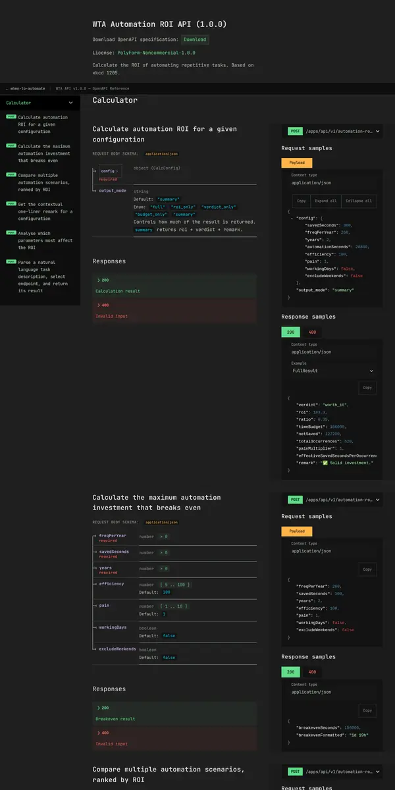Open the PolyForm-Noncommercial-1.0.0 license link
Screen dimensions: 395x790
[x=156, y=52]
